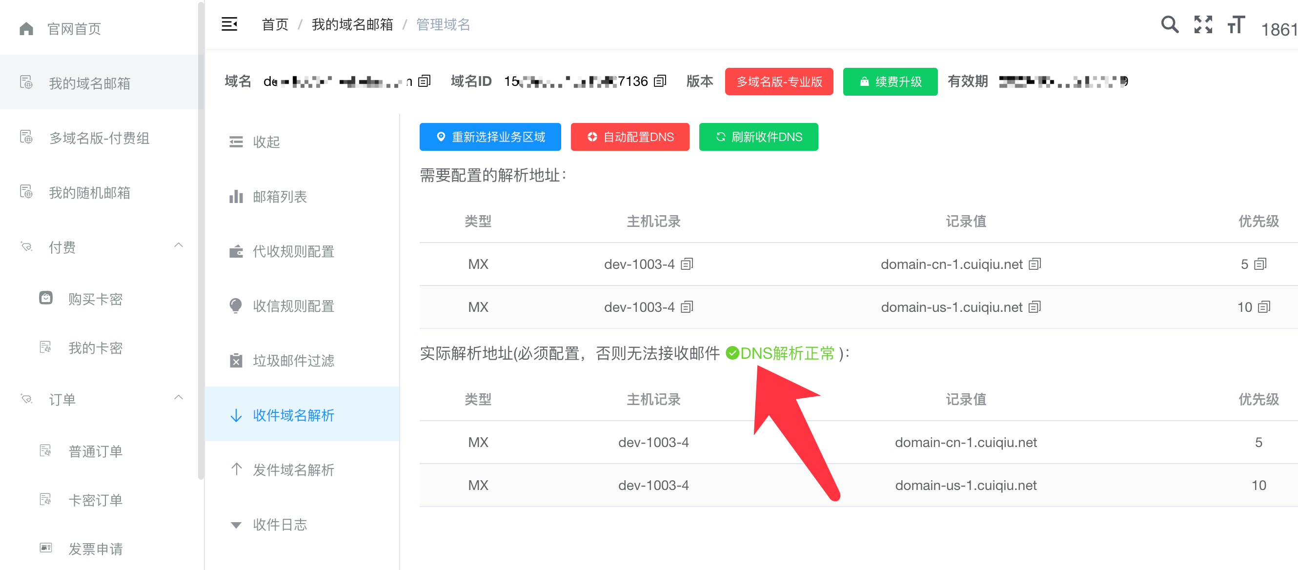Screen dimensions: 1298x570
Task: Click MX cell in actual domain-us-1 row
Action: (478, 485)
